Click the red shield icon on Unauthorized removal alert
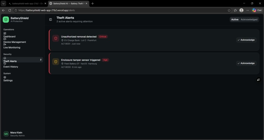The height and width of the screenshot is (140, 264). click(56, 38)
